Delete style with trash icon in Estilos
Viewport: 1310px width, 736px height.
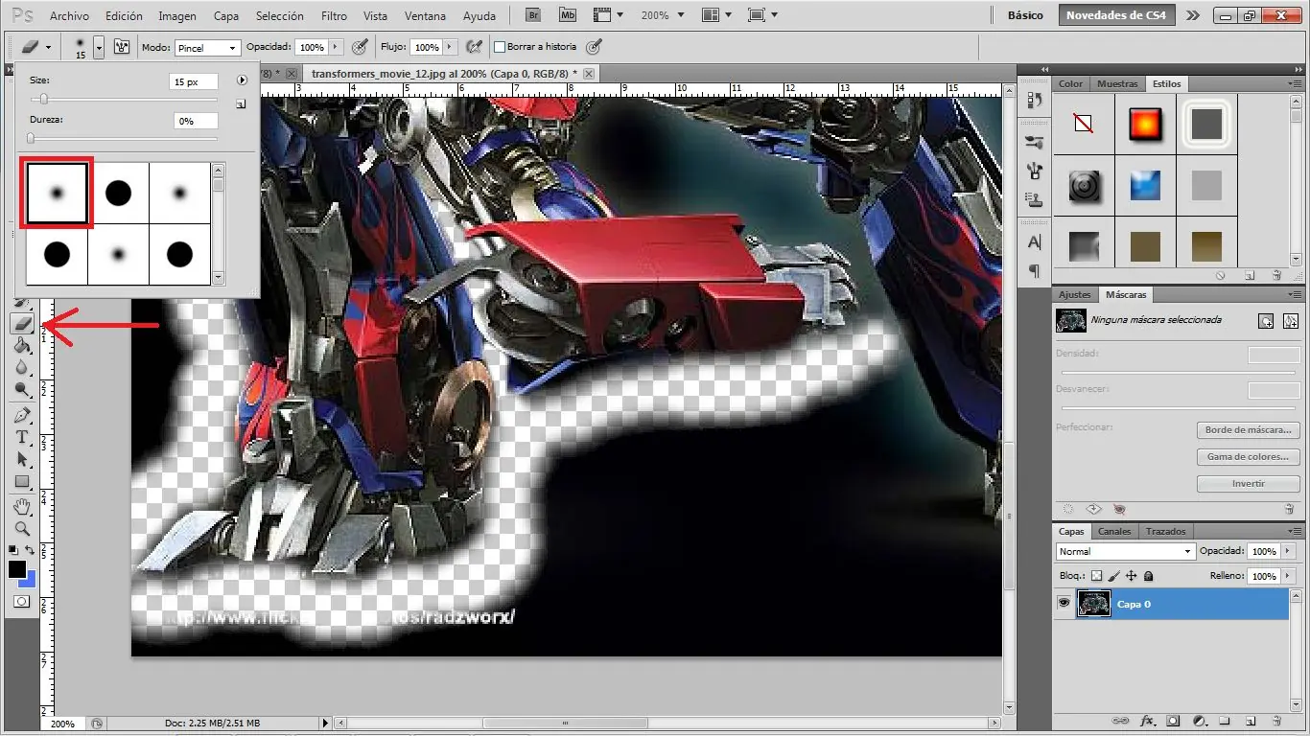click(x=1276, y=275)
